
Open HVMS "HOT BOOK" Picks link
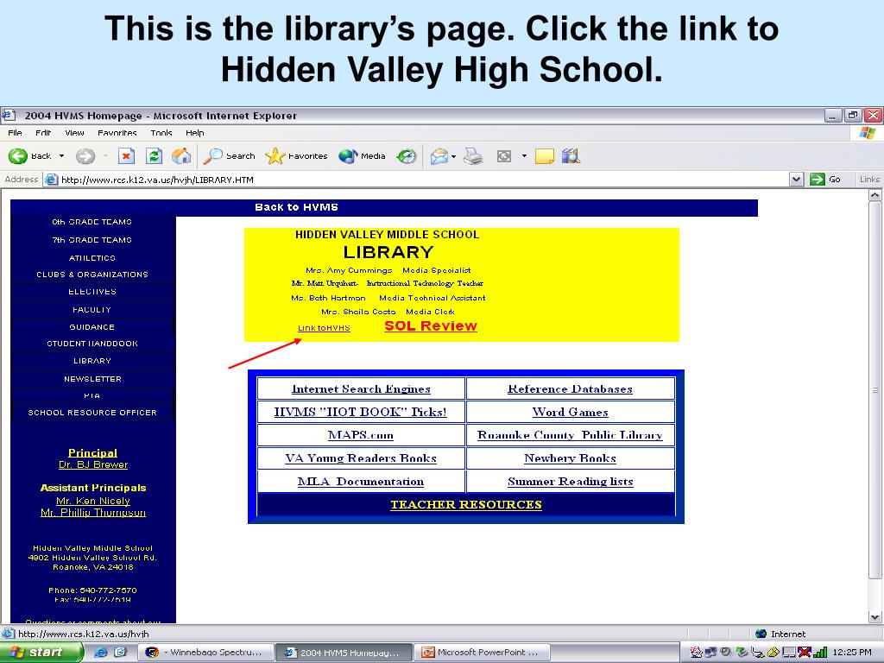(360, 412)
